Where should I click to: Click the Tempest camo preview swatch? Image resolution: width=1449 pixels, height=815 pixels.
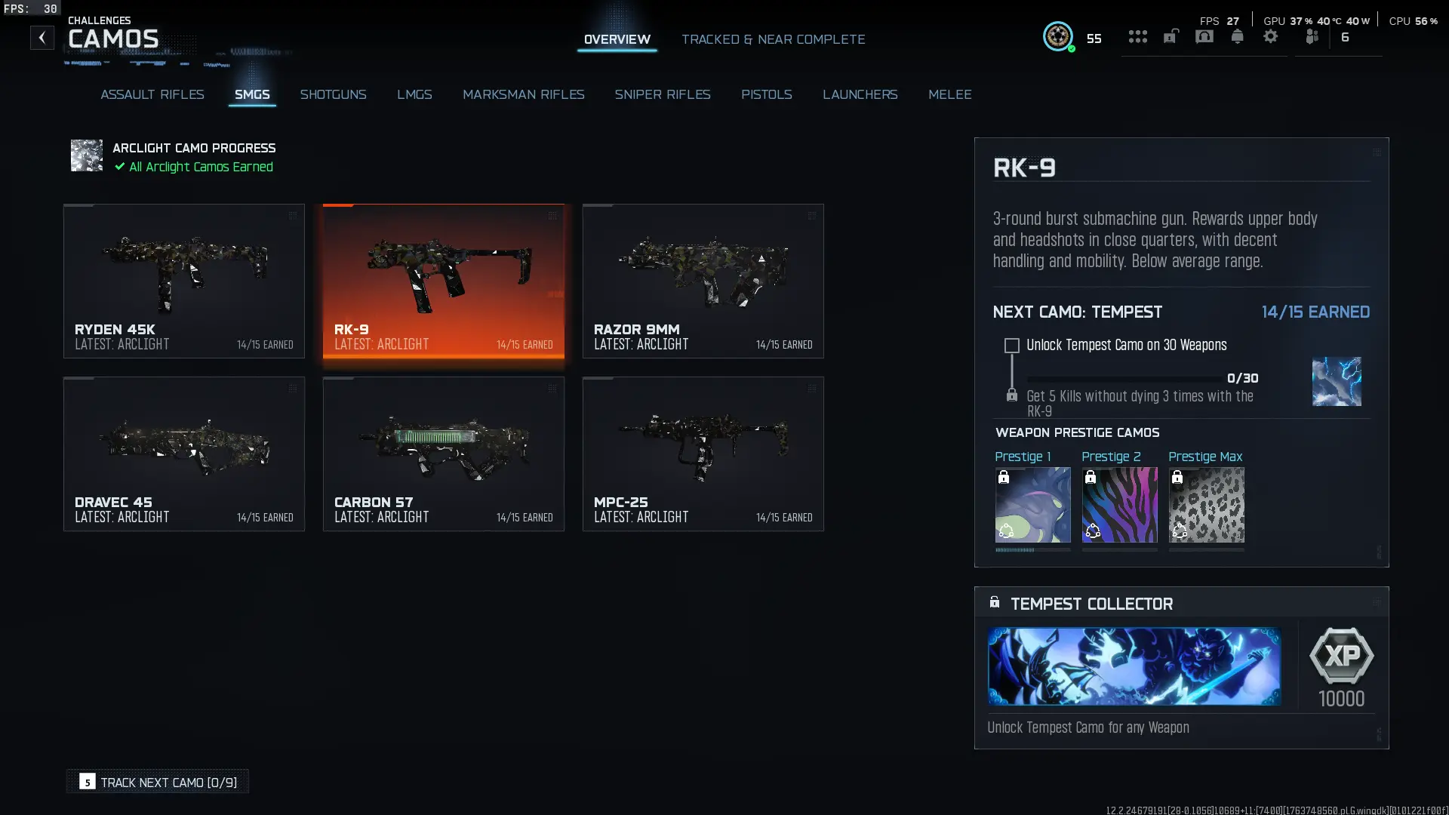click(1337, 381)
